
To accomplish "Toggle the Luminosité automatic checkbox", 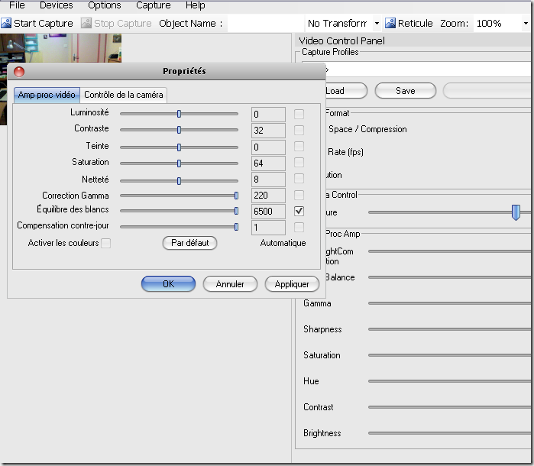I will [299, 114].
